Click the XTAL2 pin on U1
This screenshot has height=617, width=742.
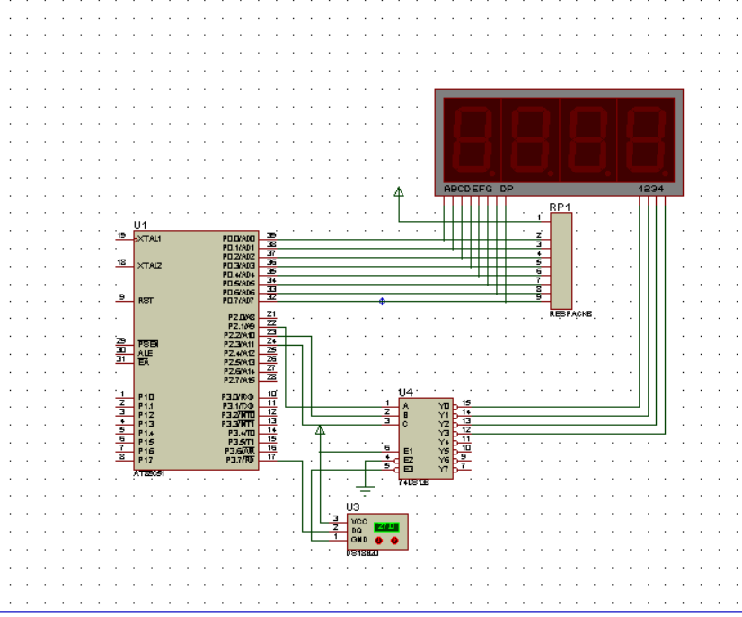coord(149,266)
